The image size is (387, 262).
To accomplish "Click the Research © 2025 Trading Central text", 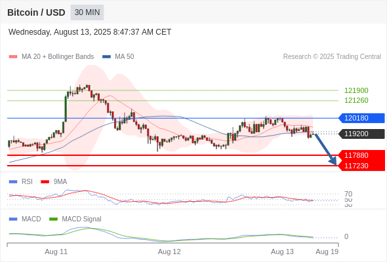I will point(332,56).
